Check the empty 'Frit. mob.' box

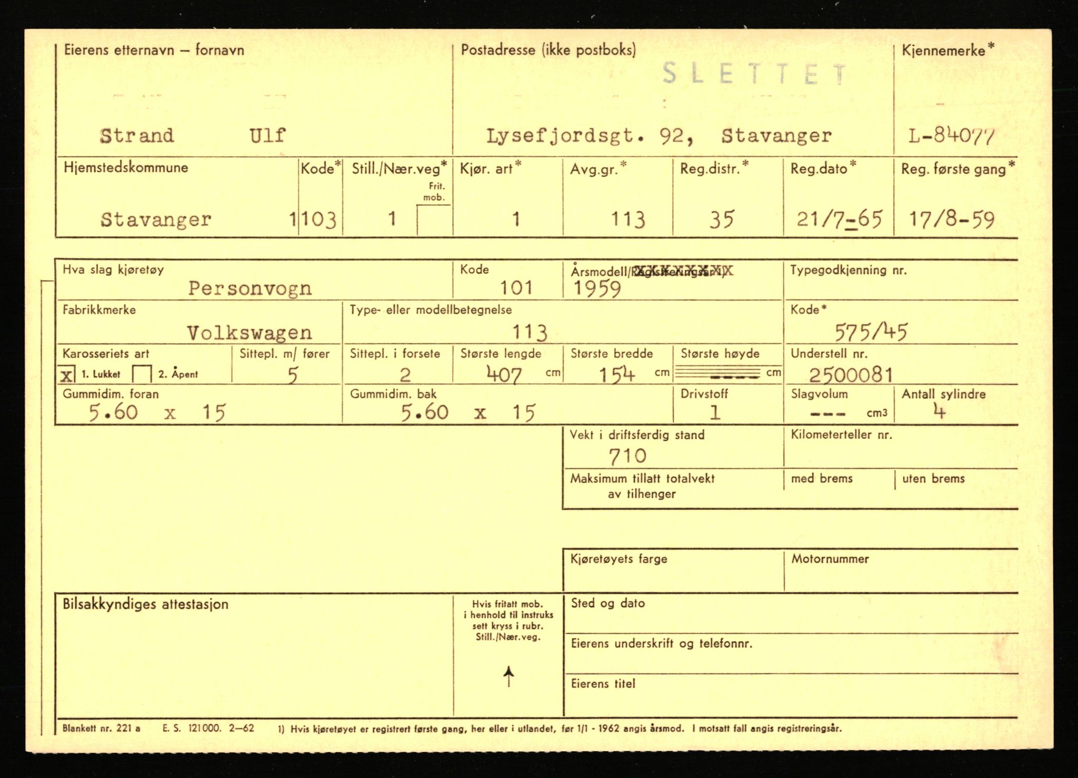tap(434, 220)
